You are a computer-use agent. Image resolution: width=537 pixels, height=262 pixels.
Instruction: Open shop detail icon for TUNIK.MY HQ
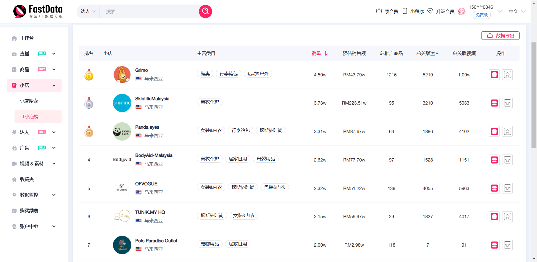click(x=494, y=217)
